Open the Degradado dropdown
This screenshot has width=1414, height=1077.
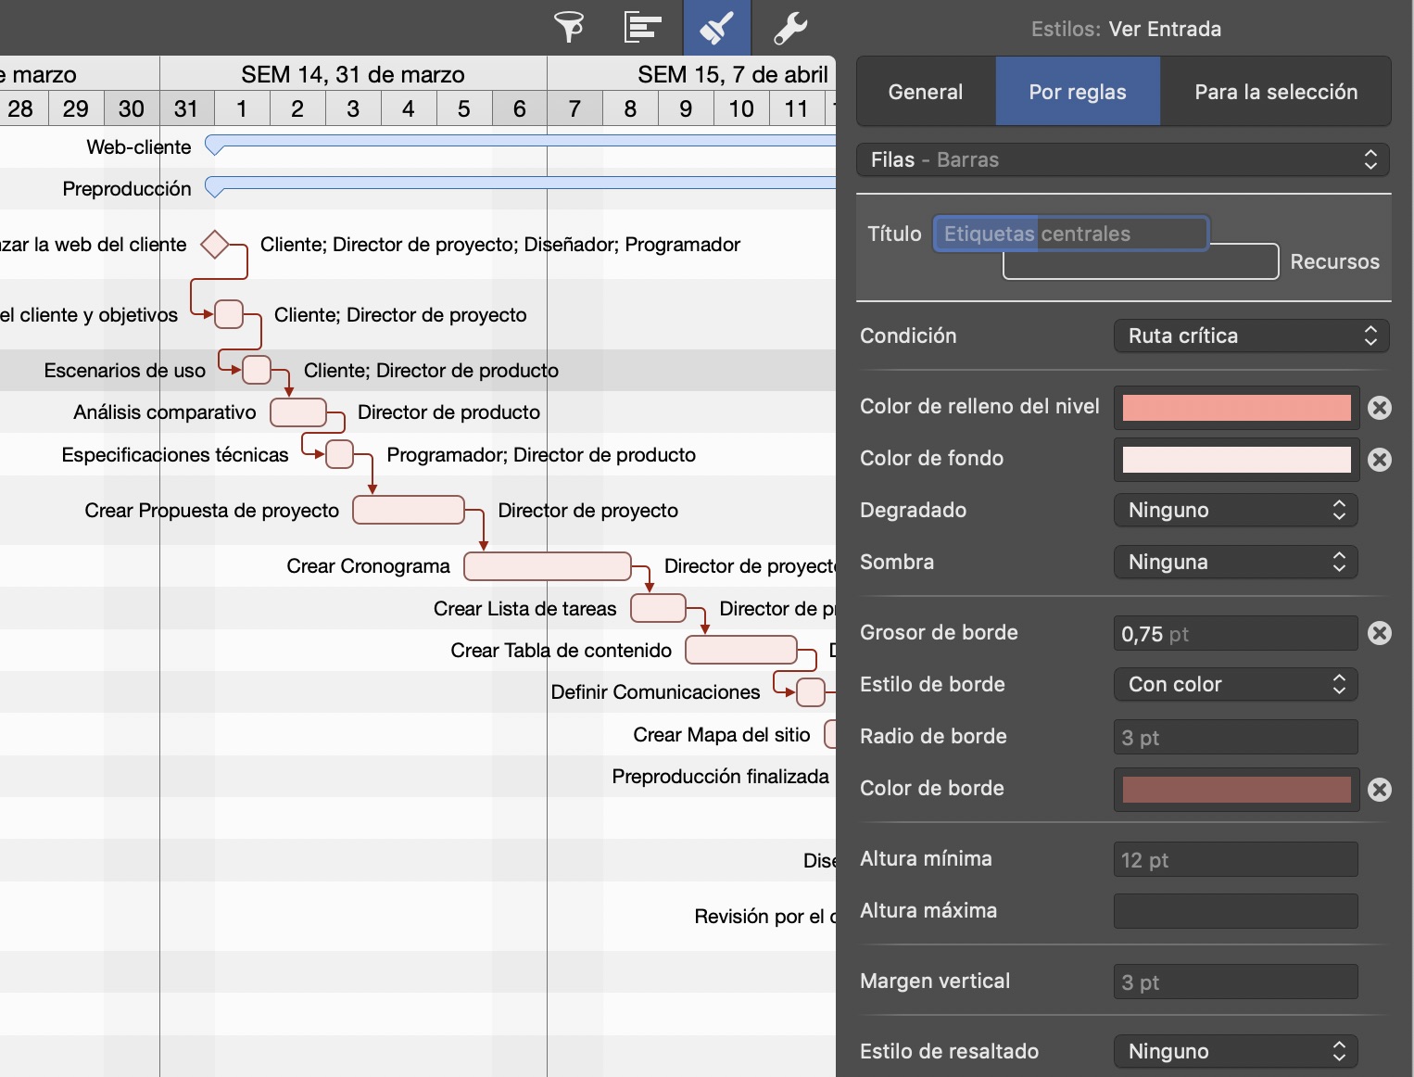pos(1235,510)
